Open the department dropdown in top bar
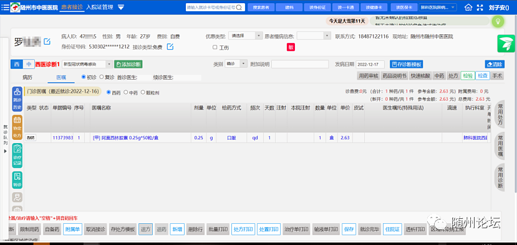The width and height of the screenshot is (517, 245). pyautogui.click(x=438, y=7)
